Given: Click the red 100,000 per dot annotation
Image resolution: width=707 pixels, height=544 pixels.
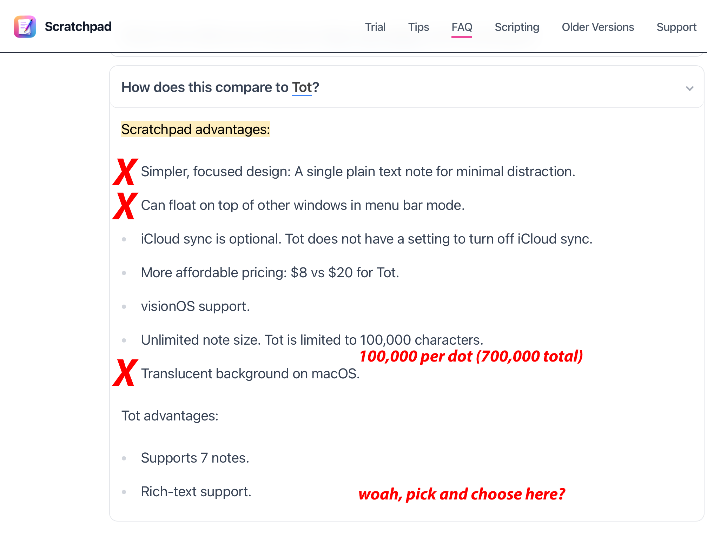Looking at the screenshot, I should click(471, 356).
